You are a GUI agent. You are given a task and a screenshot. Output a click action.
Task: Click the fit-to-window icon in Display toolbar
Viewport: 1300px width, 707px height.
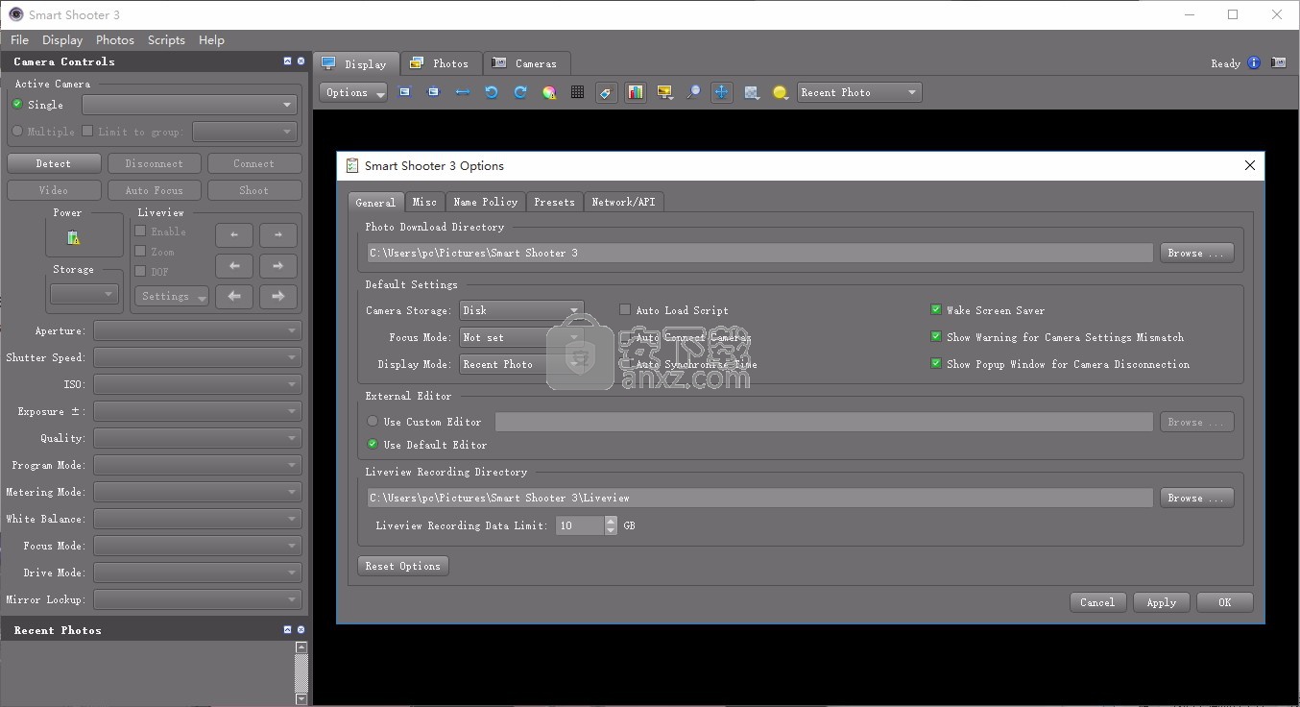pos(405,92)
